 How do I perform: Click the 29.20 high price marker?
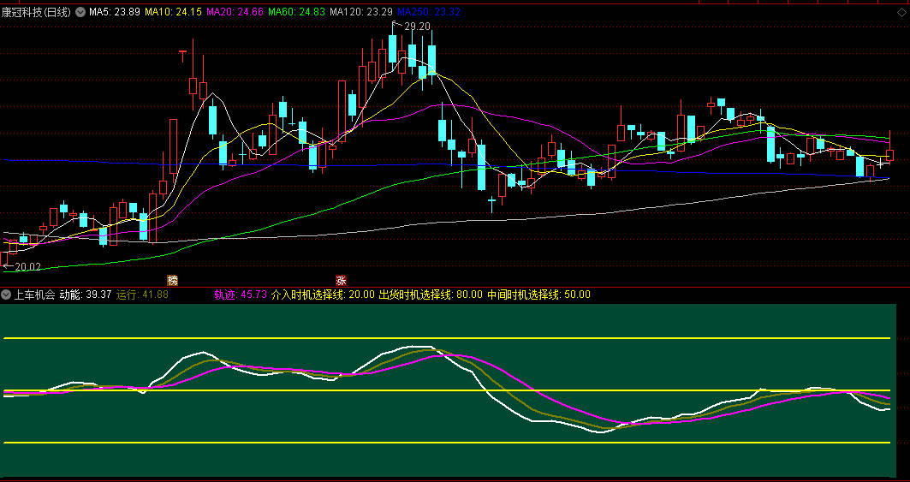pos(417,27)
